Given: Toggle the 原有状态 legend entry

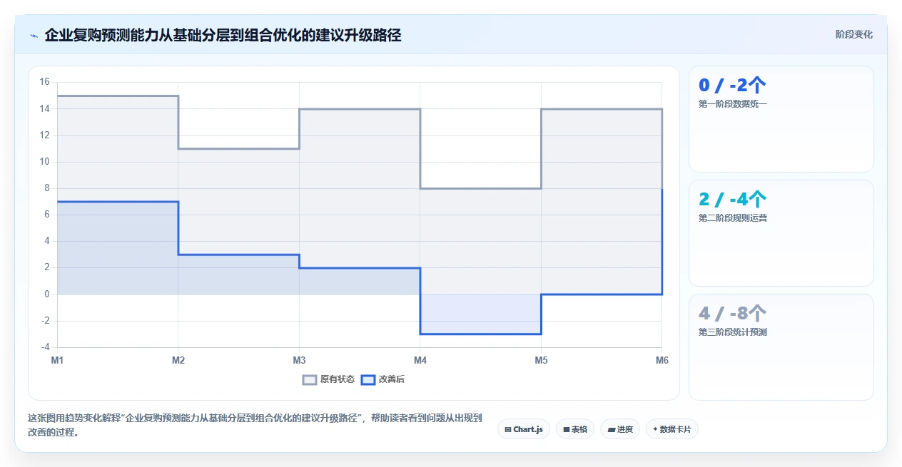Looking at the screenshot, I should point(328,379).
